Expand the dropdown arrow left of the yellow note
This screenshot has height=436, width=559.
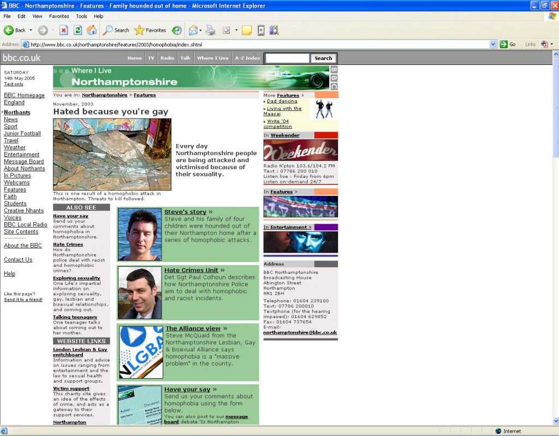[x=236, y=31]
